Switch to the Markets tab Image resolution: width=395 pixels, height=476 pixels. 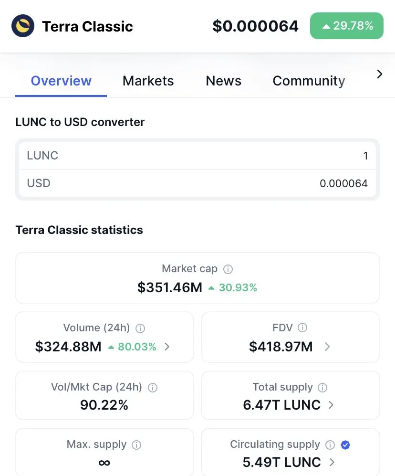coord(148,81)
